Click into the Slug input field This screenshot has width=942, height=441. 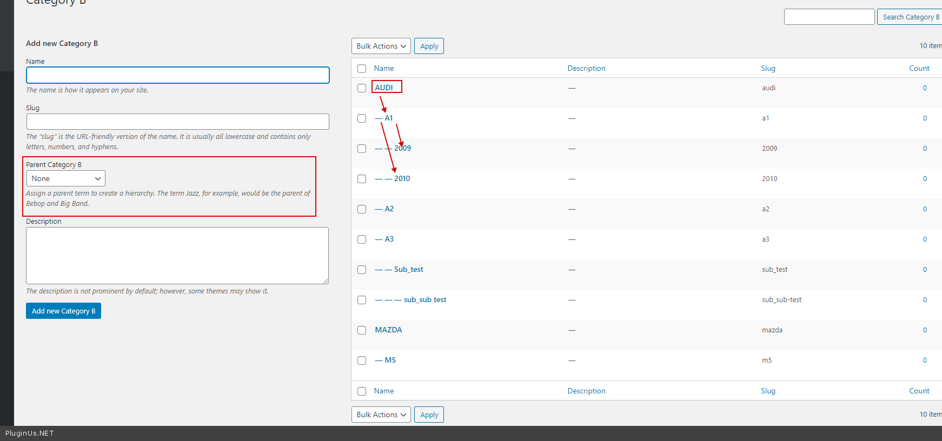coord(177,122)
